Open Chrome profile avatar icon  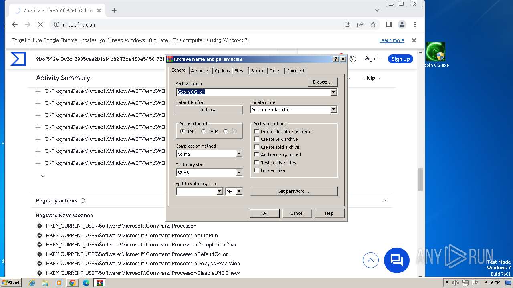(x=402, y=24)
